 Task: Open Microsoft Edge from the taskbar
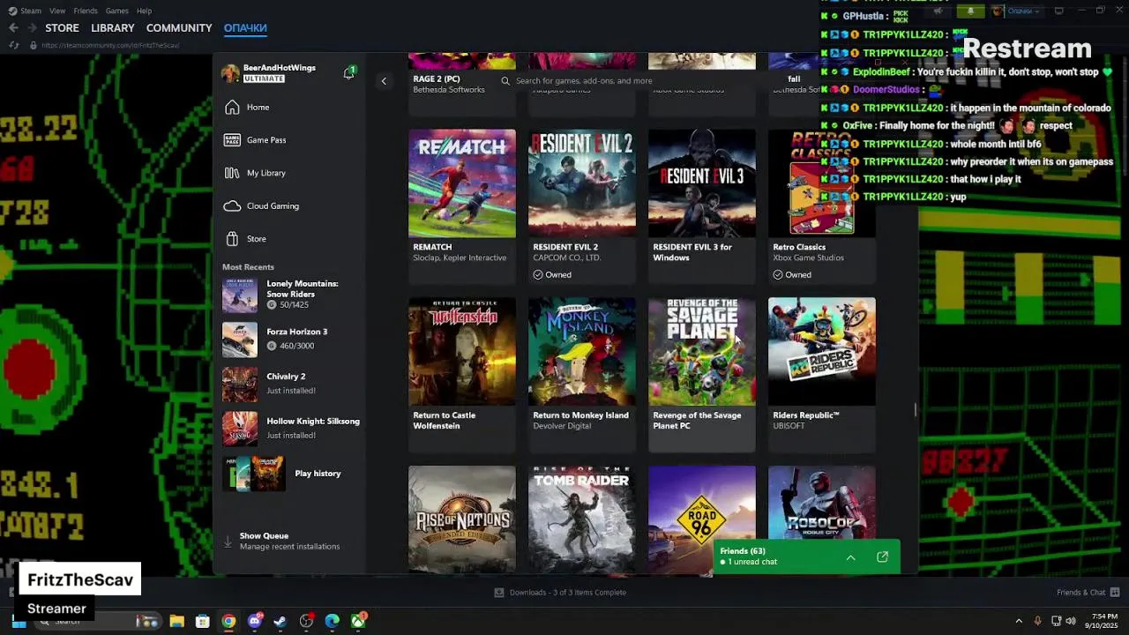333,621
